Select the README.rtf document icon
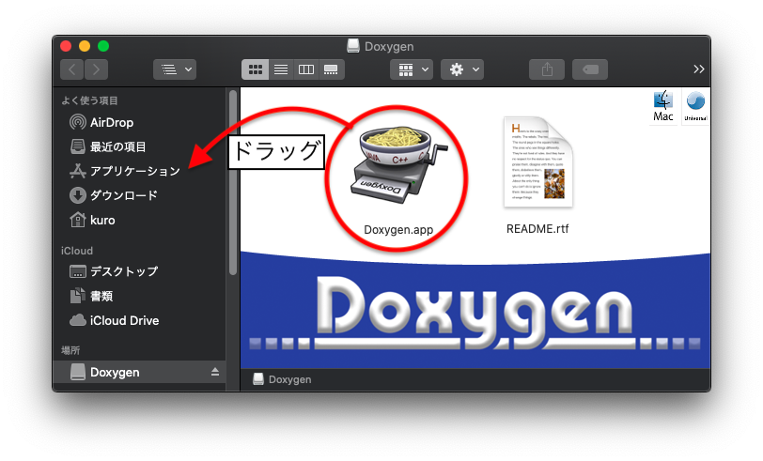 [537, 161]
